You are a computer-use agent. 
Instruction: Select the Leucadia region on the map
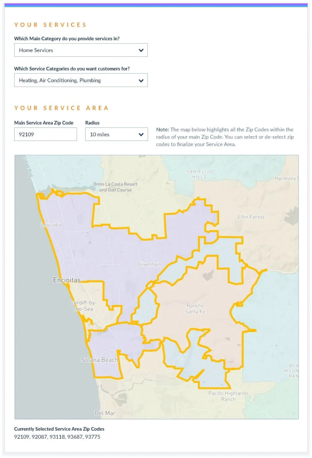coord(51,225)
